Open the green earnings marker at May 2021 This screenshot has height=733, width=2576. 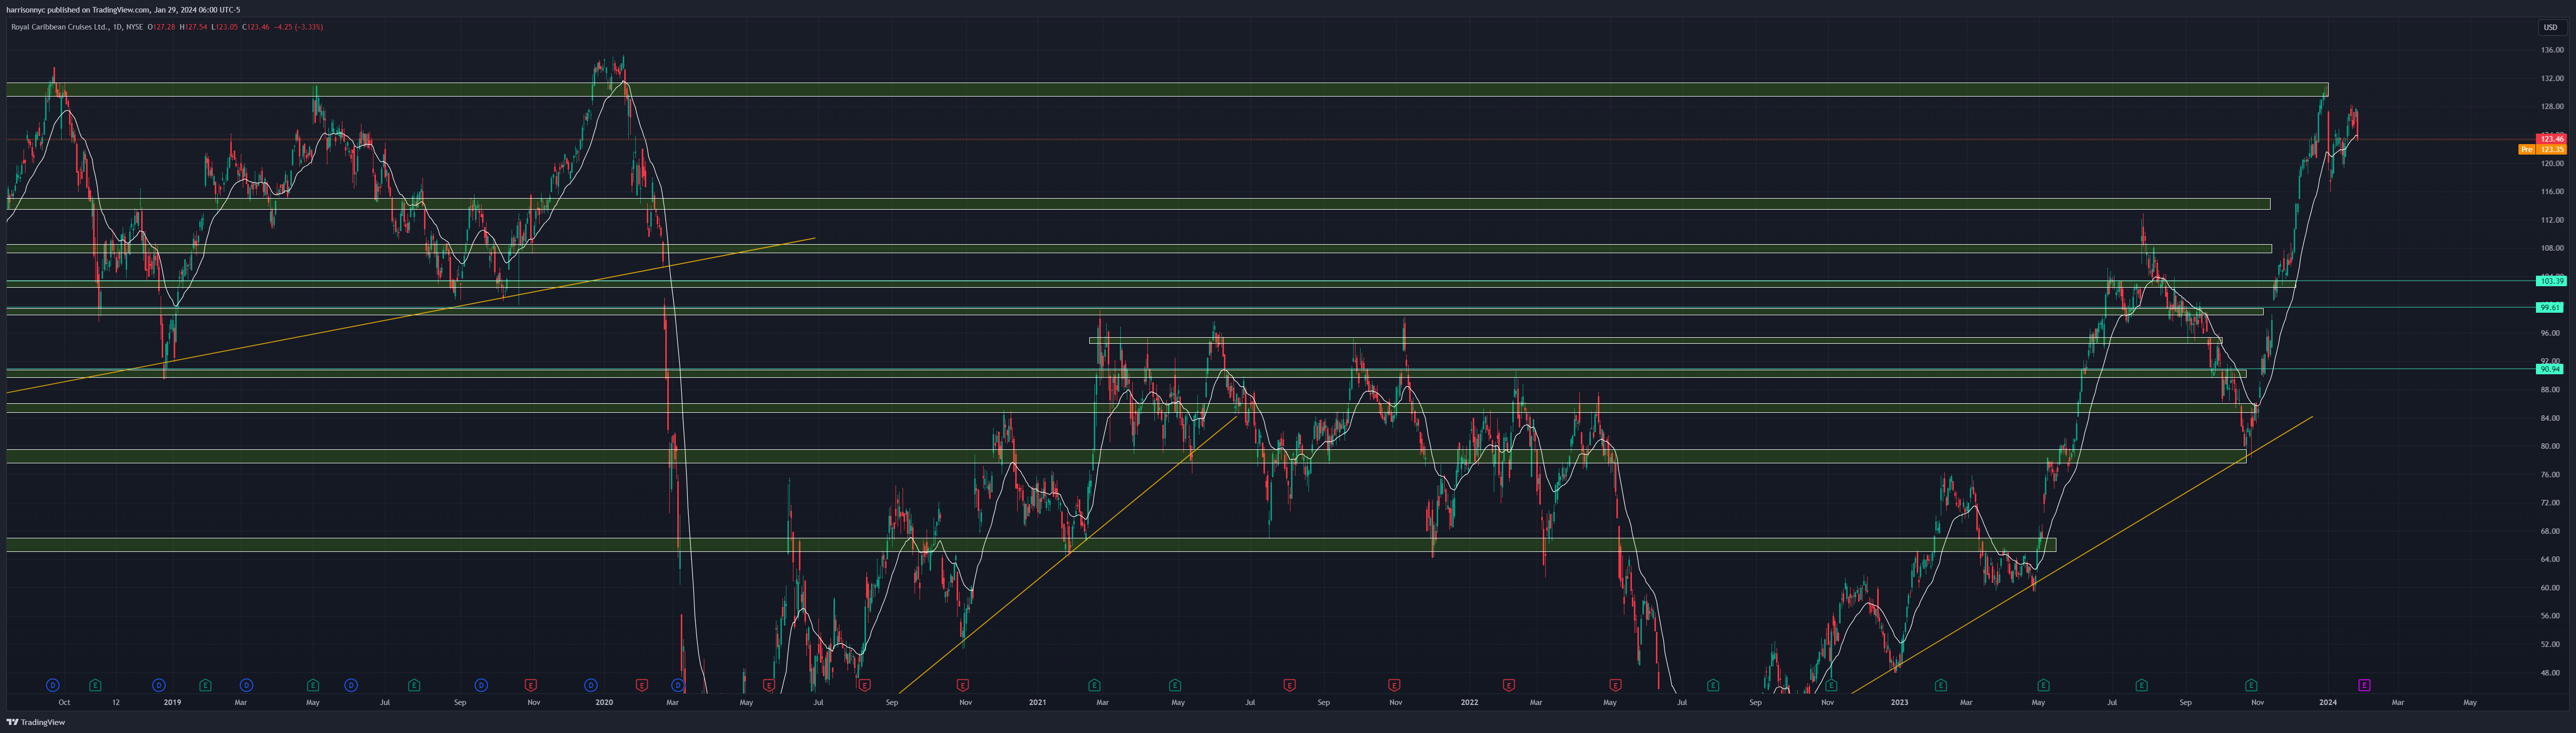pos(1175,685)
